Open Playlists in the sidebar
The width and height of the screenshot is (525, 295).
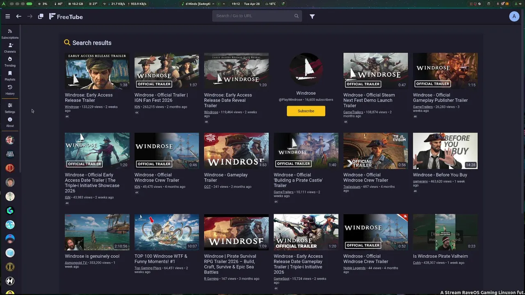[10, 76]
